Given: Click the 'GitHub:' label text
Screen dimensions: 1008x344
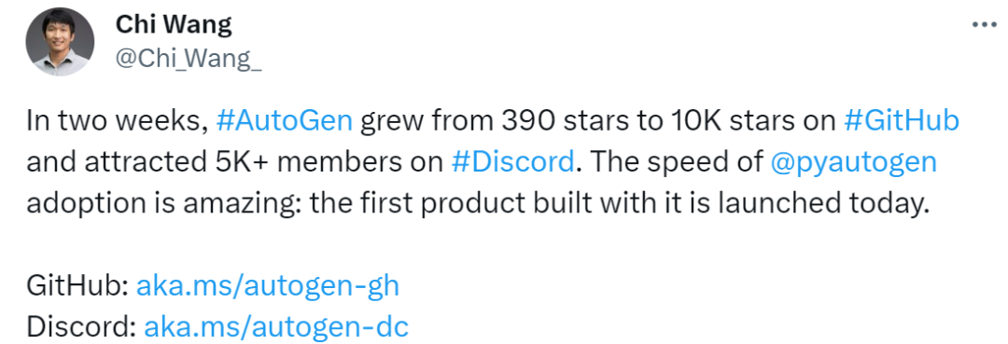Looking at the screenshot, I should (x=78, y=286).
